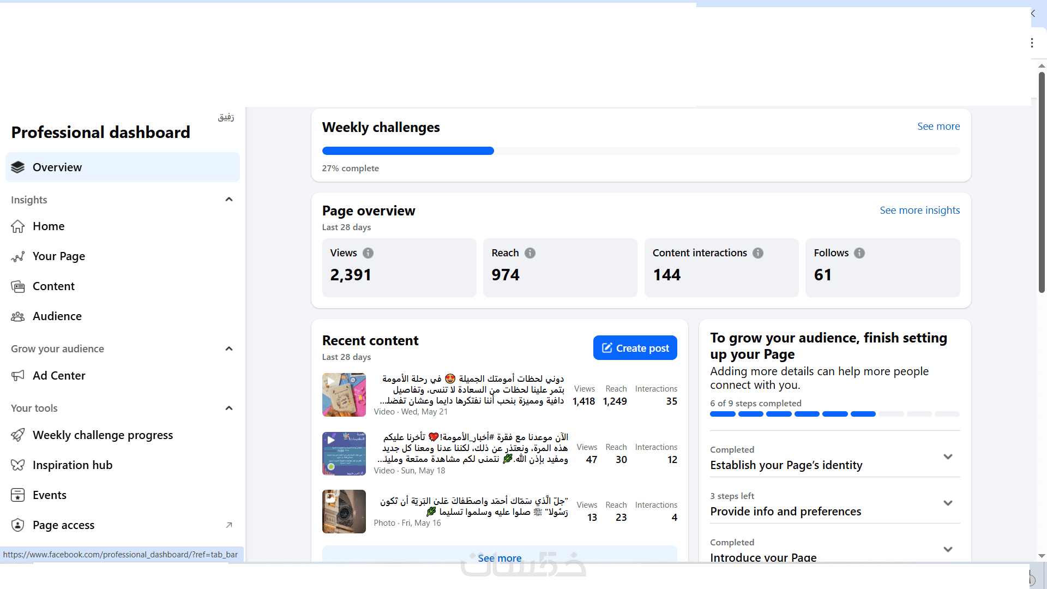Click the browser three-dot menu icon
This screenshot has width=1047, height=589.
tap(1032, 43)
